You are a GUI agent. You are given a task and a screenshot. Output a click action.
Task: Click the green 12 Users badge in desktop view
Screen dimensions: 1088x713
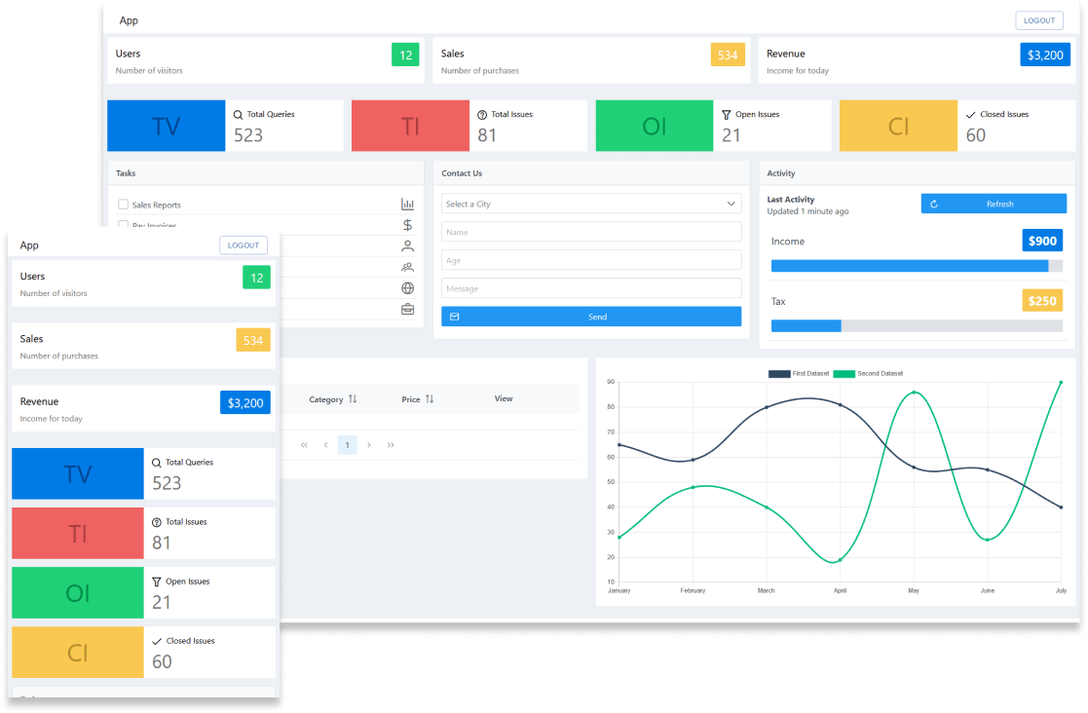pos(406,55)
